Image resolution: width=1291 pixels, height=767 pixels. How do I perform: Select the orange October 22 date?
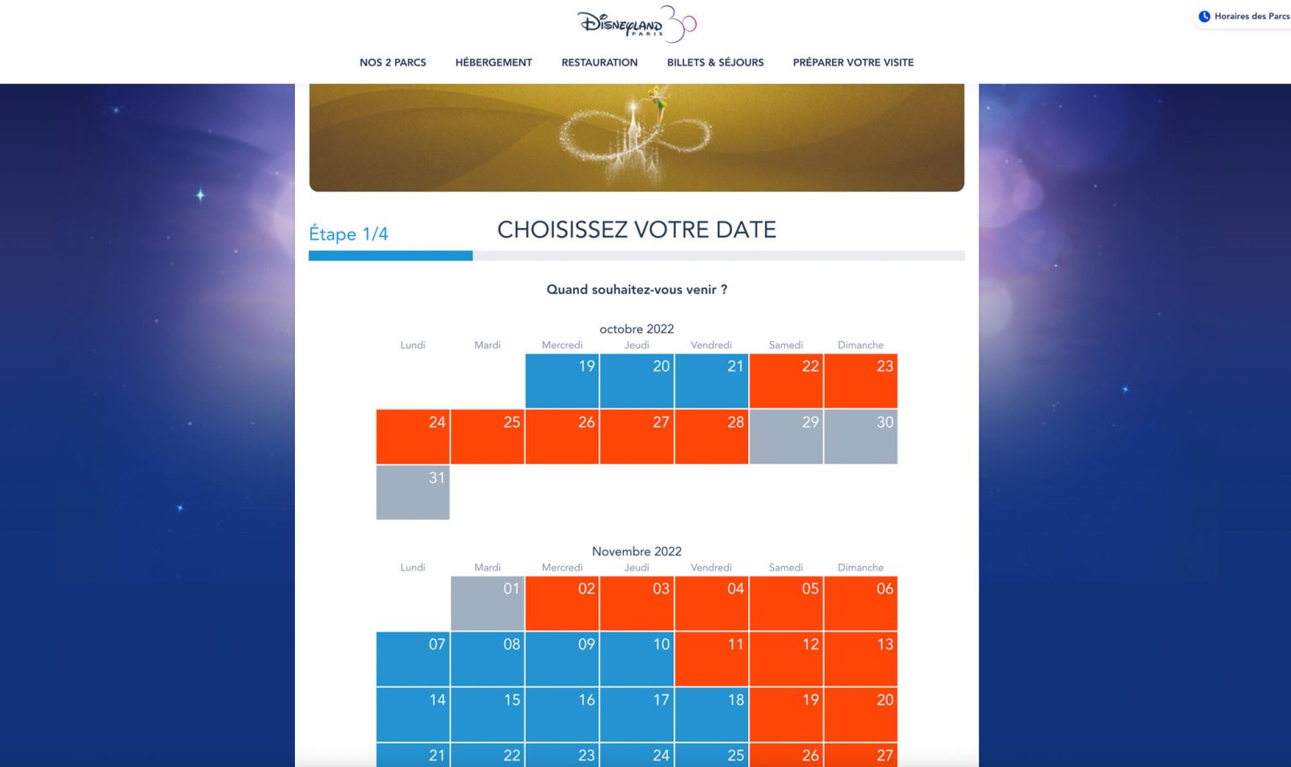point(786,381)
